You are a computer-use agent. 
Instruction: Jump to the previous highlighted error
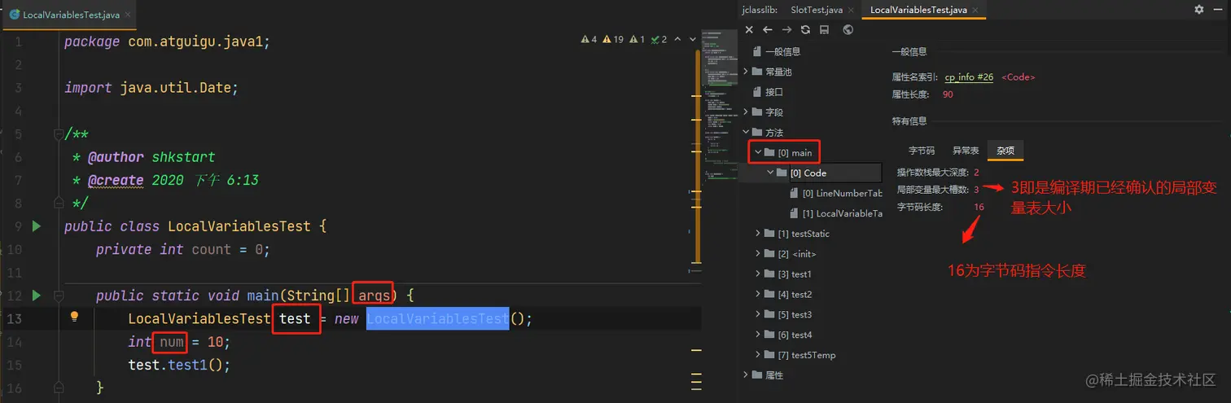point(677,39)
